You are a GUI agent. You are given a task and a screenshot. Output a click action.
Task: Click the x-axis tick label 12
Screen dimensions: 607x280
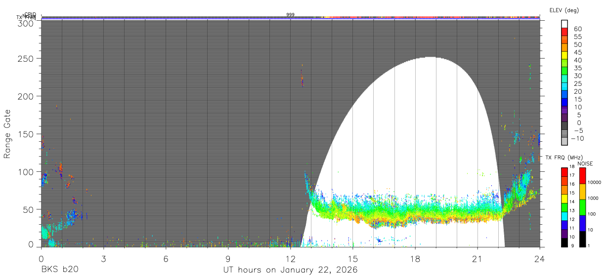coord(290,258)
